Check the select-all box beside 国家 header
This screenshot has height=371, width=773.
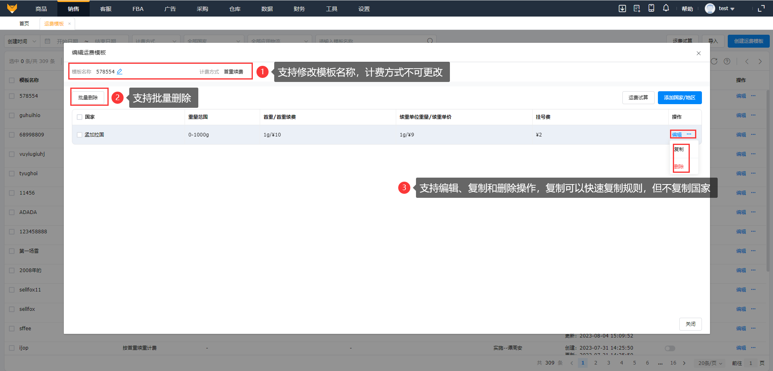point(80,117)
